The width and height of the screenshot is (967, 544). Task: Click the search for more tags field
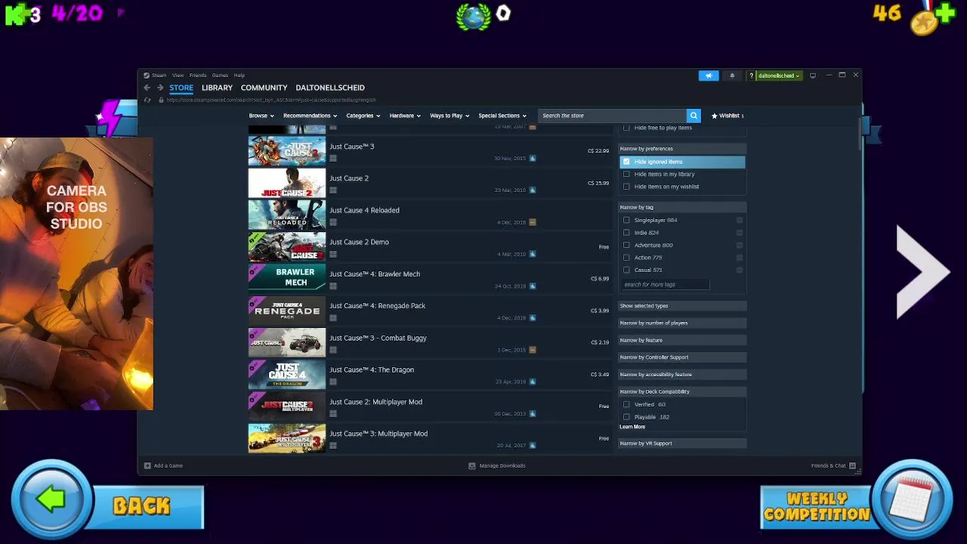(x=665, y=285)
